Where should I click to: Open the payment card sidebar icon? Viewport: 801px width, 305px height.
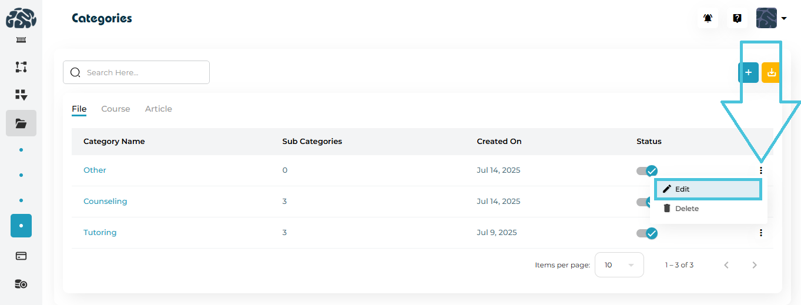point(21,256)
